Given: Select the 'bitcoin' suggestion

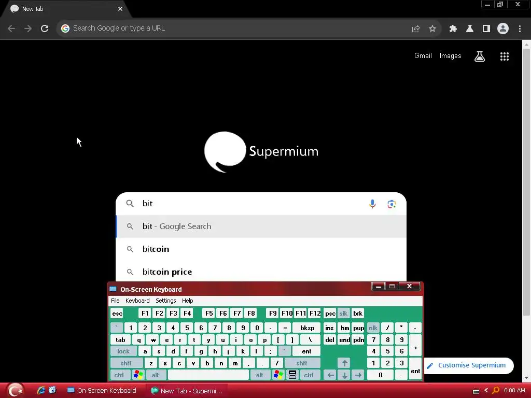Looking at the screenshot, I should point(261,249).
